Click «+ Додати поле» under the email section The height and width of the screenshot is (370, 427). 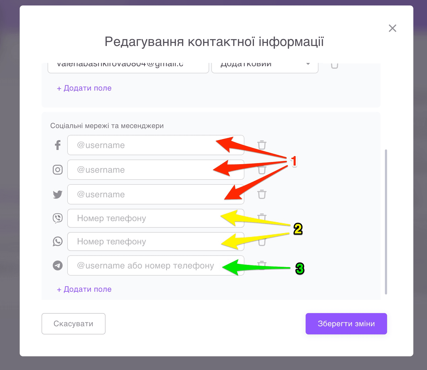click(84, 88)
